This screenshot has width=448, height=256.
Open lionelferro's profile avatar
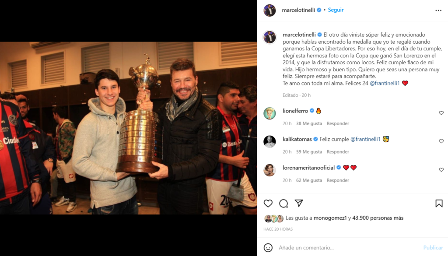(269, 113)
